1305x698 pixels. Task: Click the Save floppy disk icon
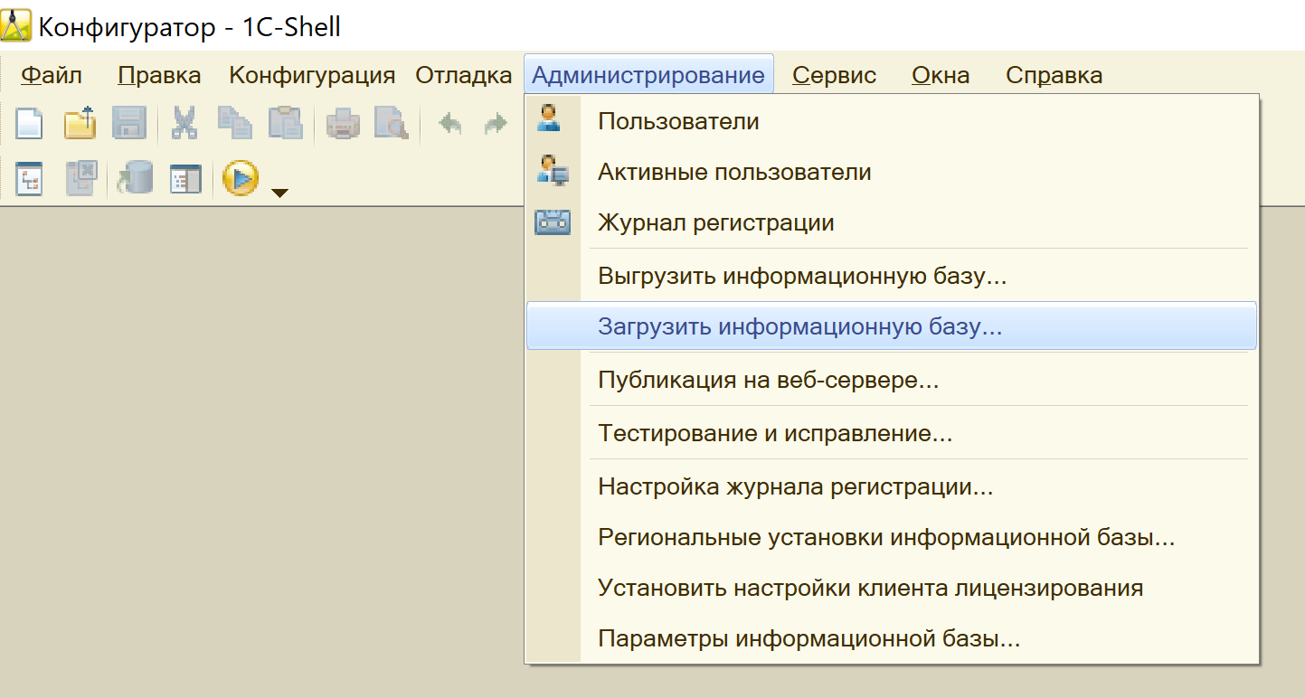pos(129,123)
